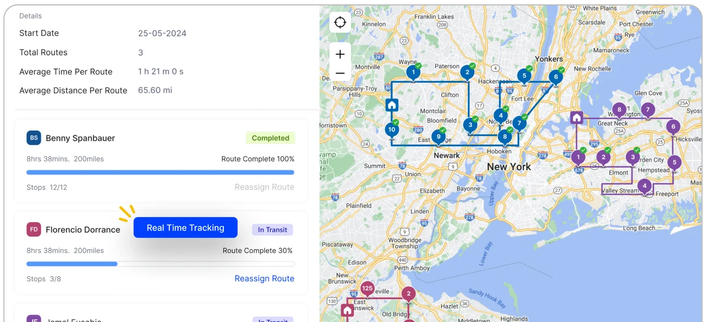Click the Newark label on the map
The height and width of the screenshot is (322, 706).
447,156
